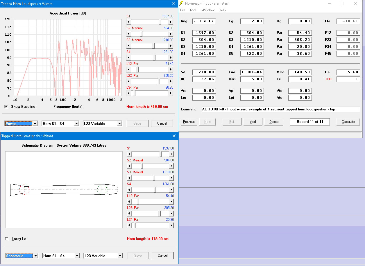Screen dimensions: 365x266
Task: Click L23 Par slider right arrow in Power wizard
Action: 171,81
